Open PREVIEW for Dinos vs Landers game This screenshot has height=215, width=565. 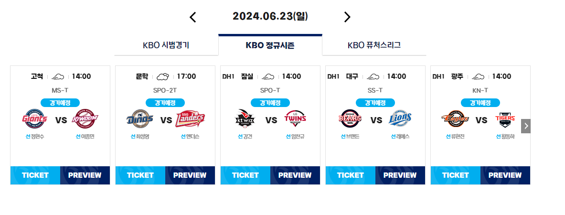(x=190, y=175)
